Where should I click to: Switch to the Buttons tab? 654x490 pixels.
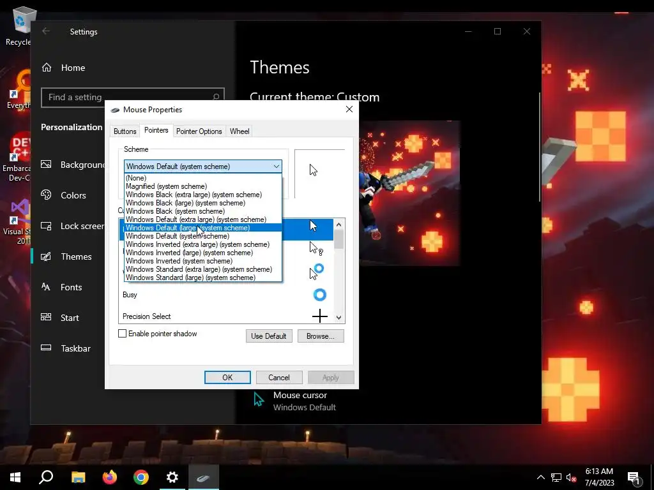125,131
